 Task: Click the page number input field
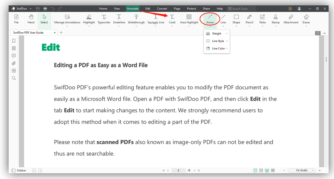coord(178,170)
